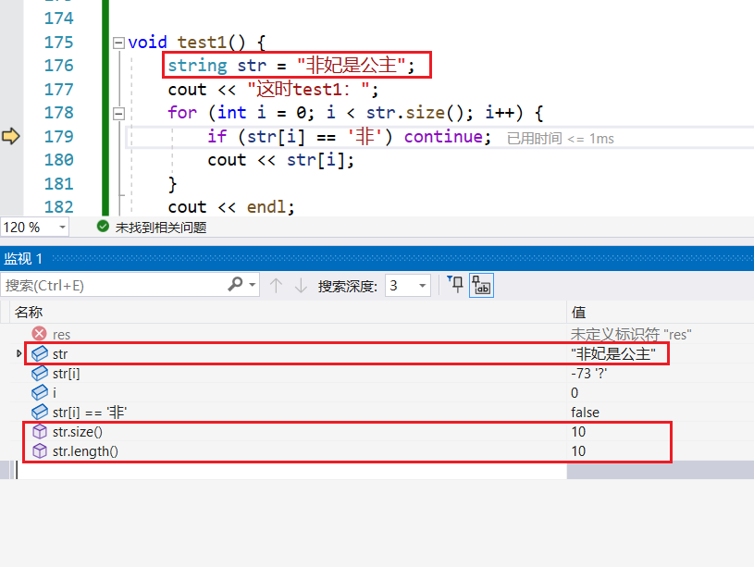
Task: Click the str.length() watch expression
Action: (85, 451)
